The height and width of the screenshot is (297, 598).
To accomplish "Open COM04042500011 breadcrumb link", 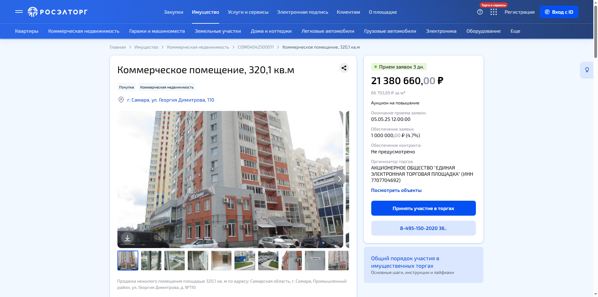I will coord(256,47).
